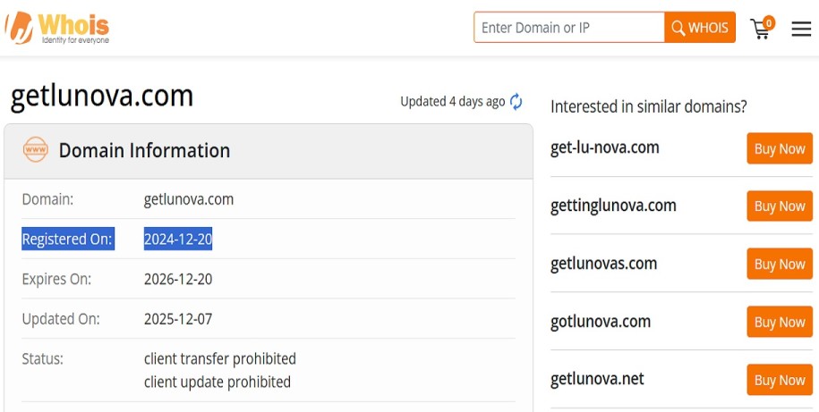
Task: Click the getlunova.com page heading
Action: click(102, 97)
